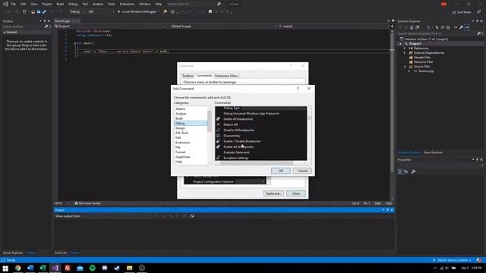Select Disable All Breakpoints command icon
Viewport: 486px width, 273px height.
click(218, 130)
